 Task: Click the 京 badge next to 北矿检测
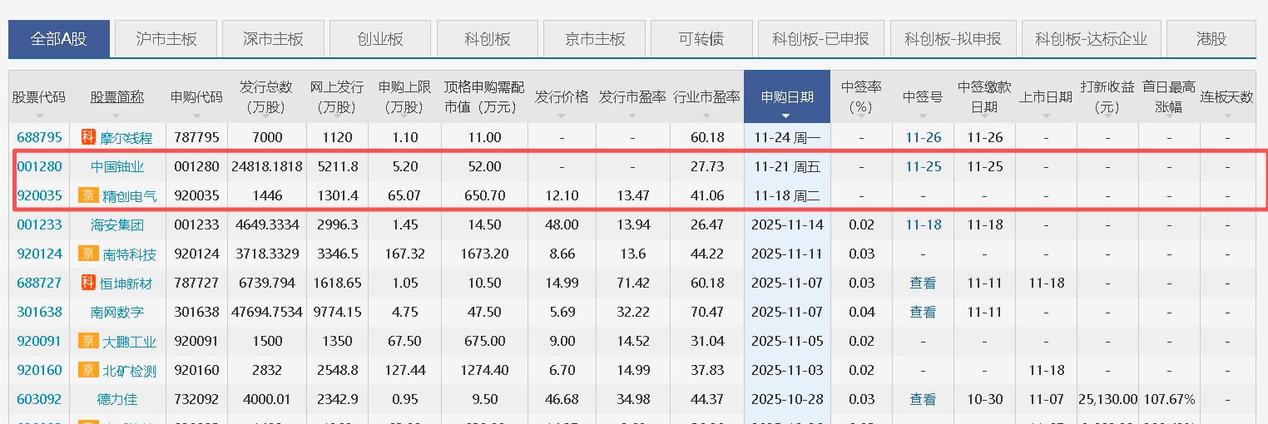tap(88, 370)
